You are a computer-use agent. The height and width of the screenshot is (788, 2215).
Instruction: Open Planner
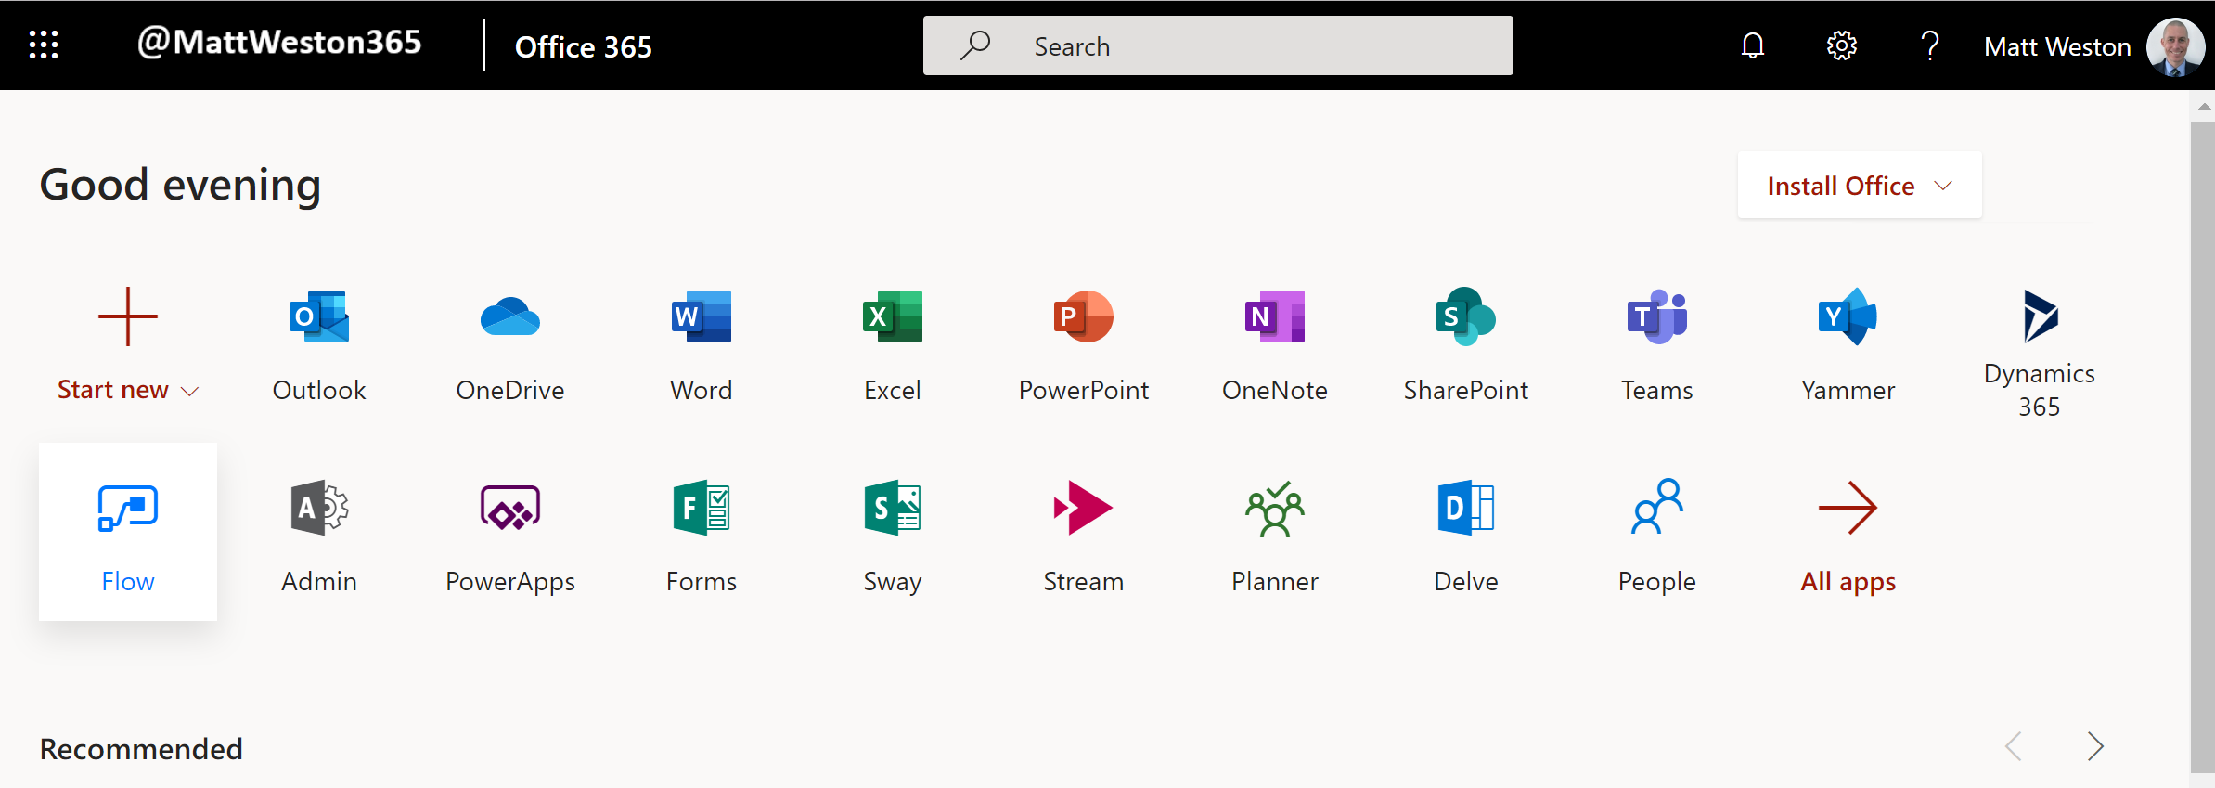click(1275, 536)
